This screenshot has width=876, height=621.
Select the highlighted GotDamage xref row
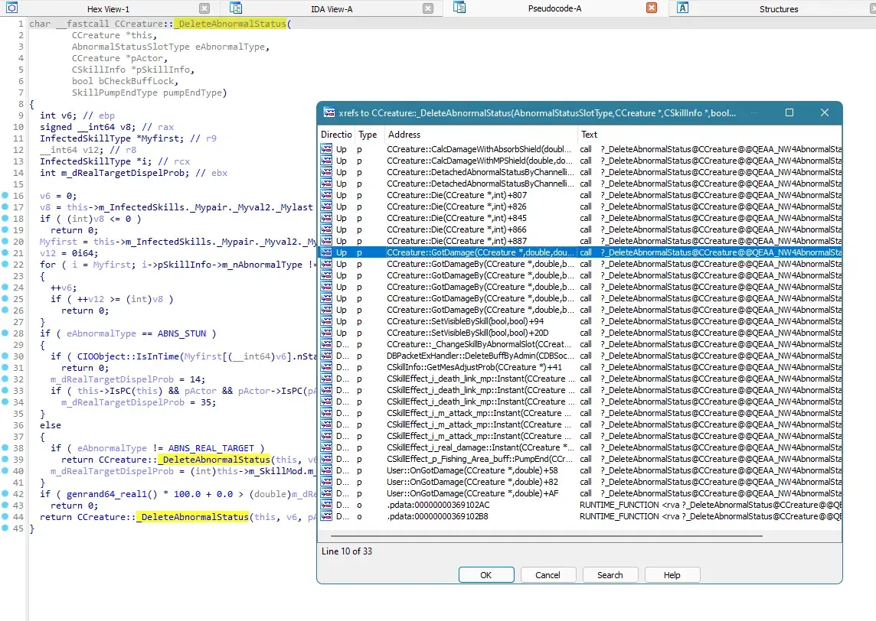pos(580,252)
